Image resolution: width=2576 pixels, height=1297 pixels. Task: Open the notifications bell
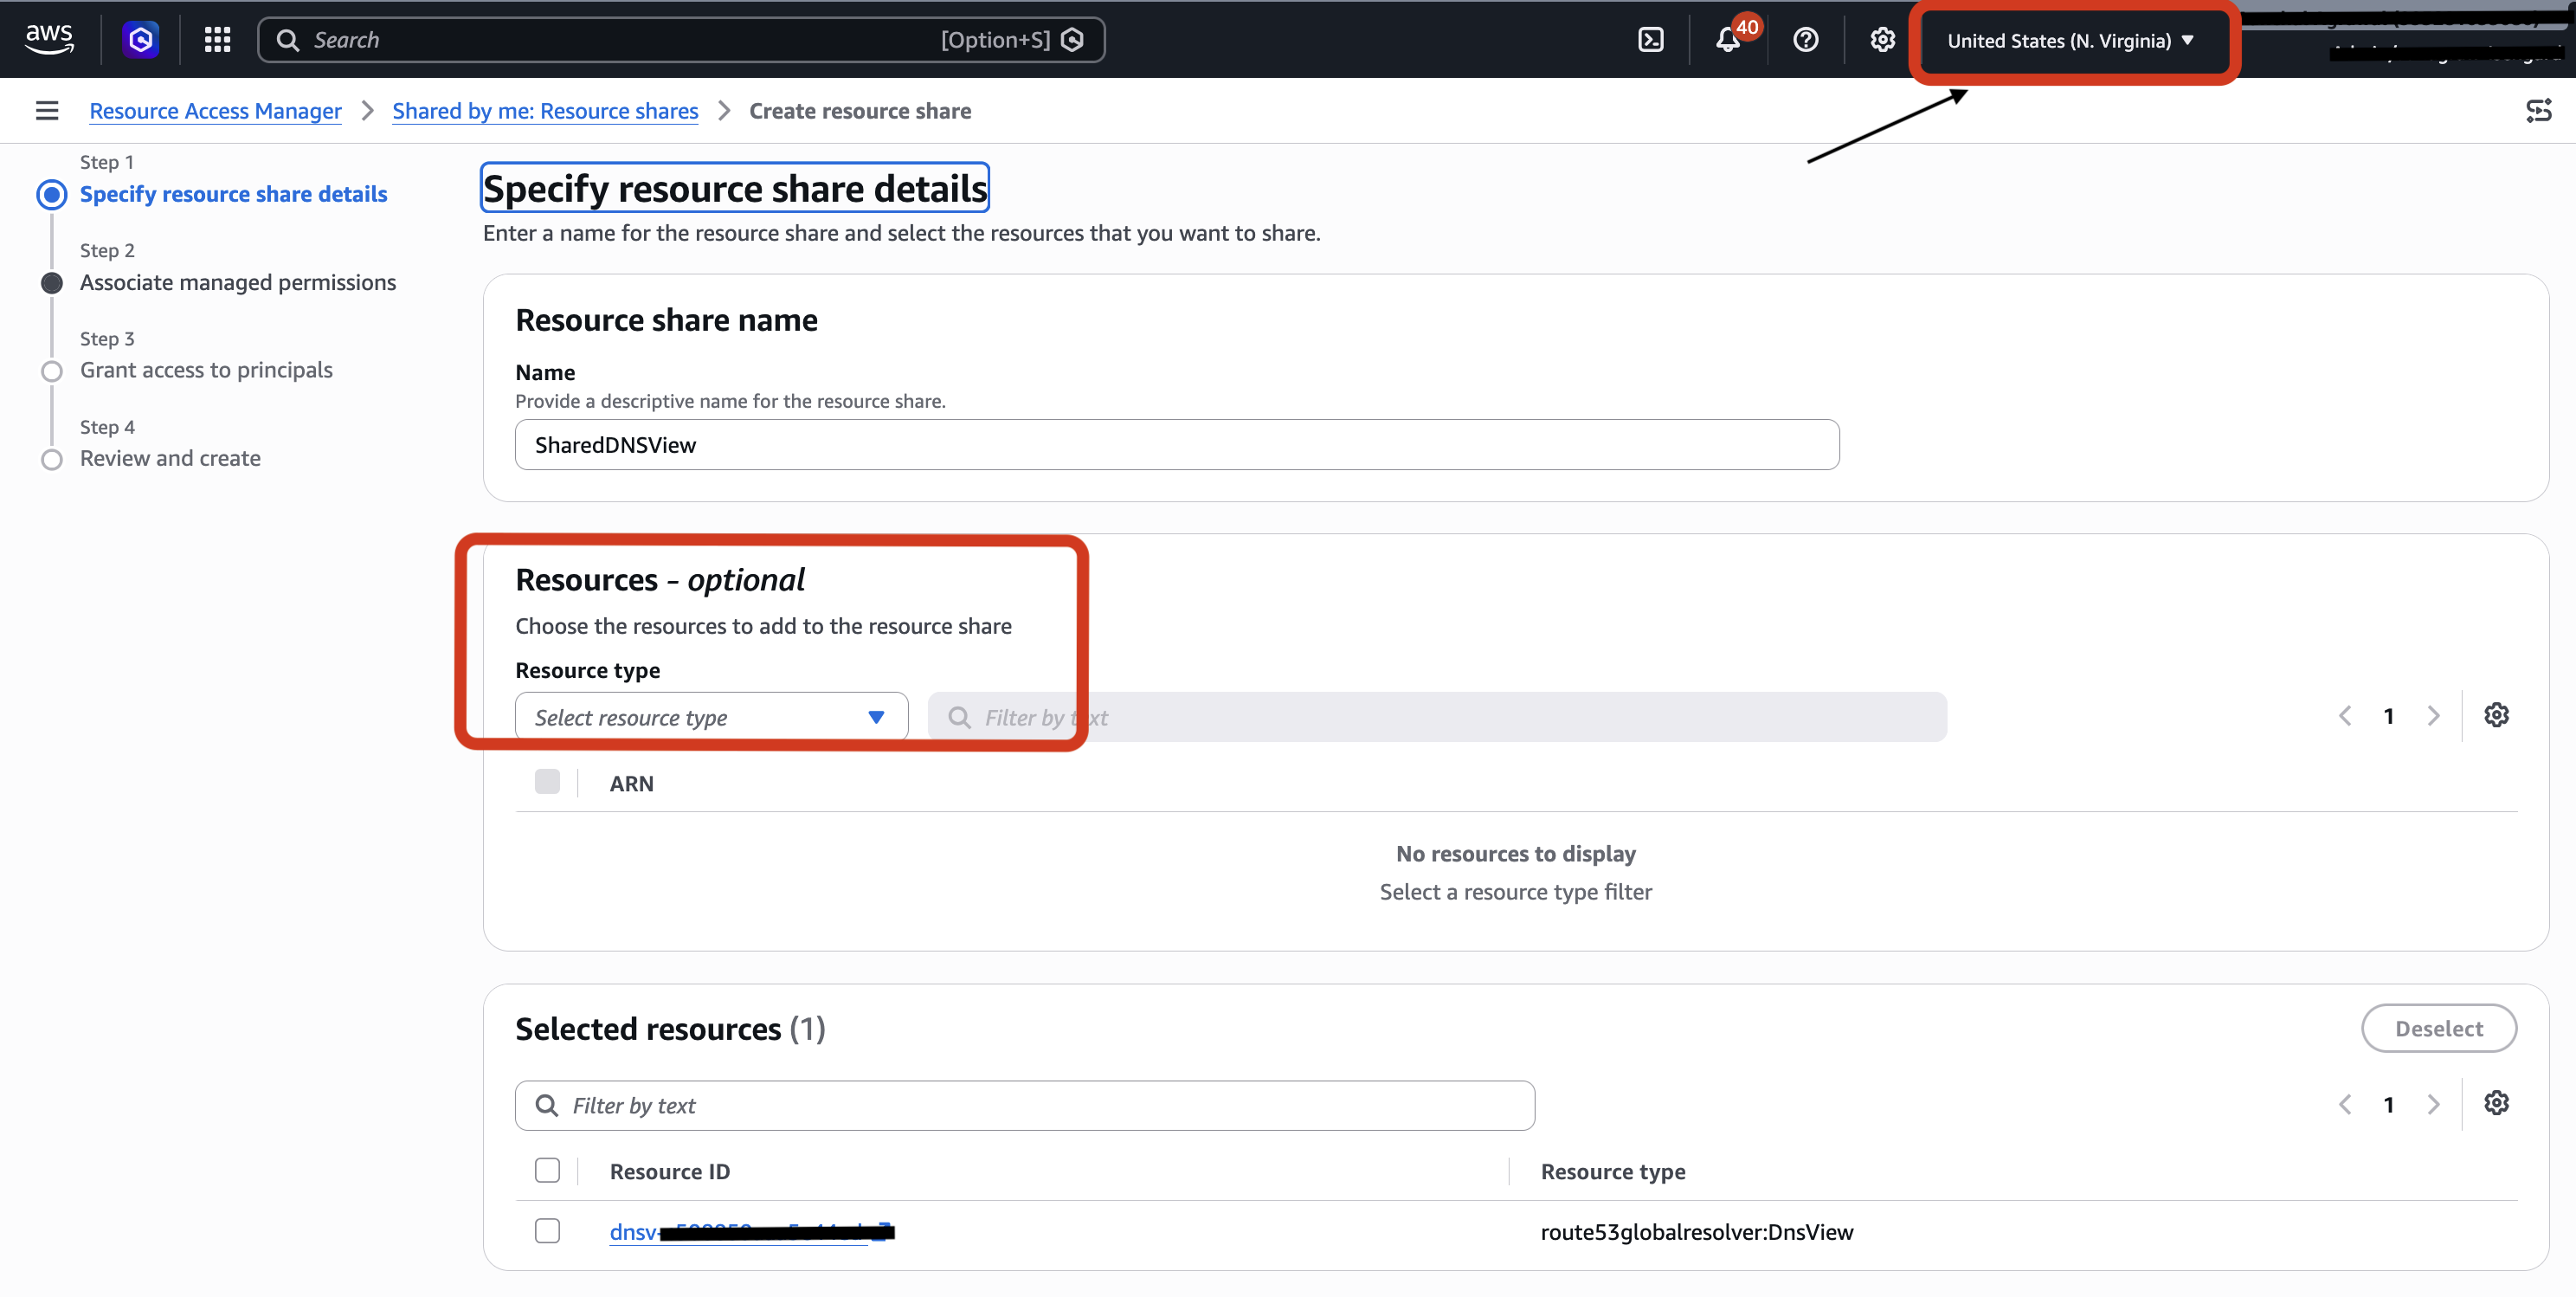click(x=1727, y=40)
